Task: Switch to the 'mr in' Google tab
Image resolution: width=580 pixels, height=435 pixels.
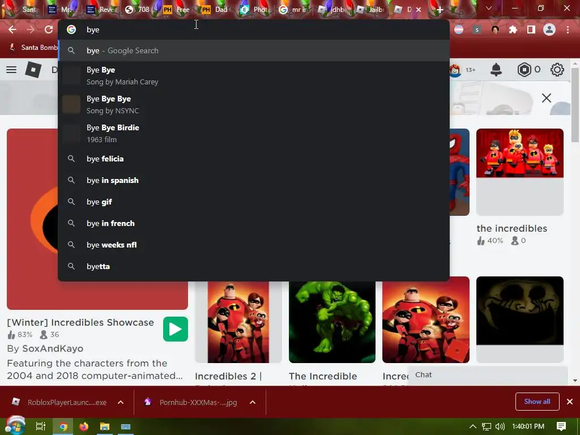Action: pyautogui.click(x=294, y=10)
